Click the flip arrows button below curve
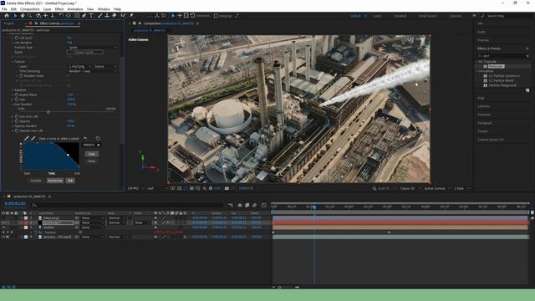 (x=70, y=181)
